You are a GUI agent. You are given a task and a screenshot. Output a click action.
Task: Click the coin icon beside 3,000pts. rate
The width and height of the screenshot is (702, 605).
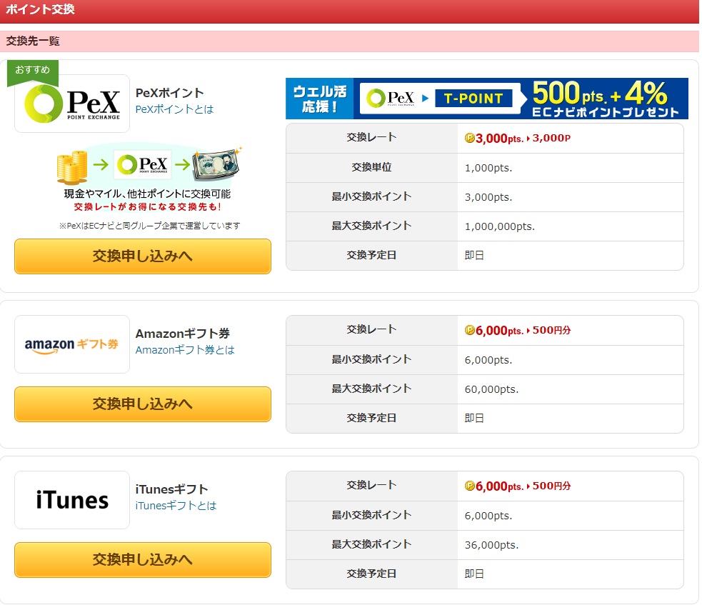[x=470, y=138]
